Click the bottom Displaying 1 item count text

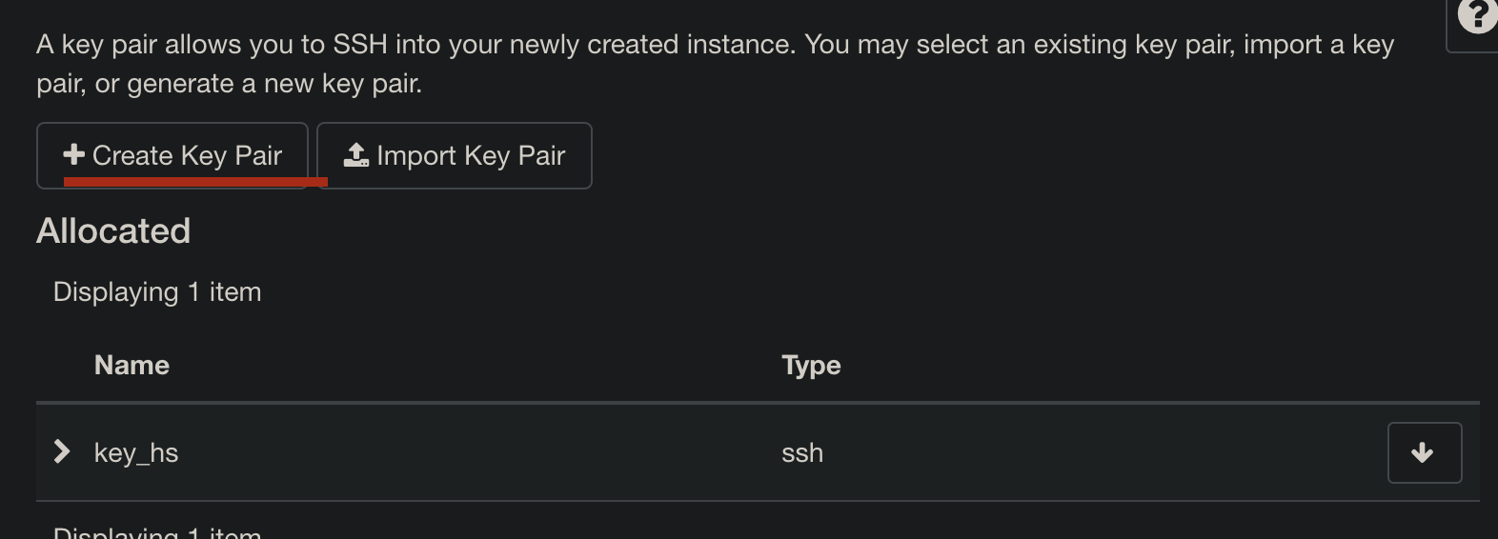(157, 532)
